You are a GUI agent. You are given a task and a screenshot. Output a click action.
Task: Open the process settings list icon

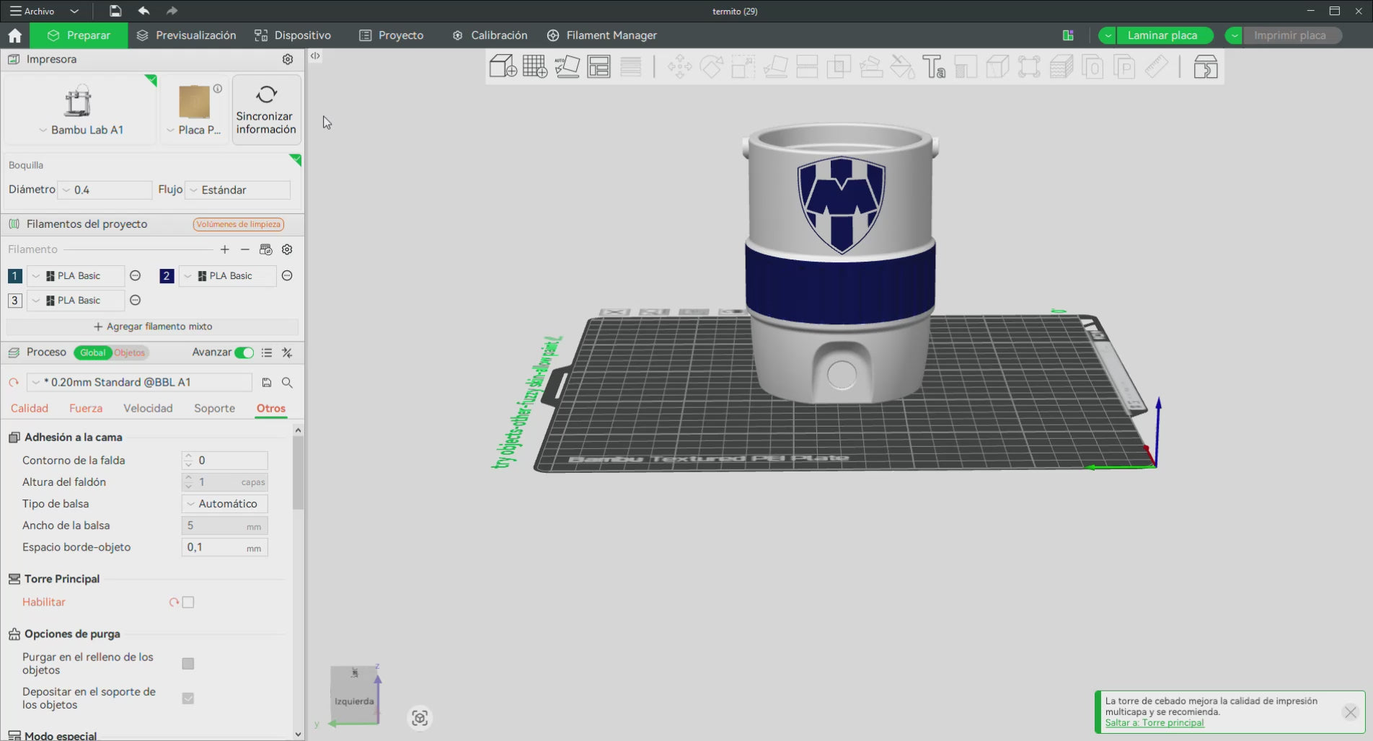[x=267, y=352]
